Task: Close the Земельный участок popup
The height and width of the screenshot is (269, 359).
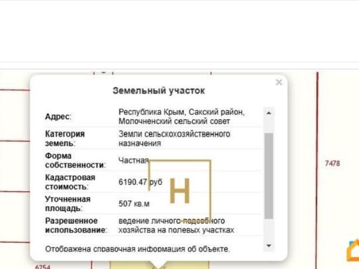Action: 279,82
